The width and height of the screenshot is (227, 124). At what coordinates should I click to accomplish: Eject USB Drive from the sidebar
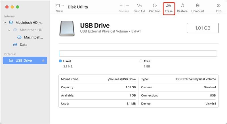[43, 61]
